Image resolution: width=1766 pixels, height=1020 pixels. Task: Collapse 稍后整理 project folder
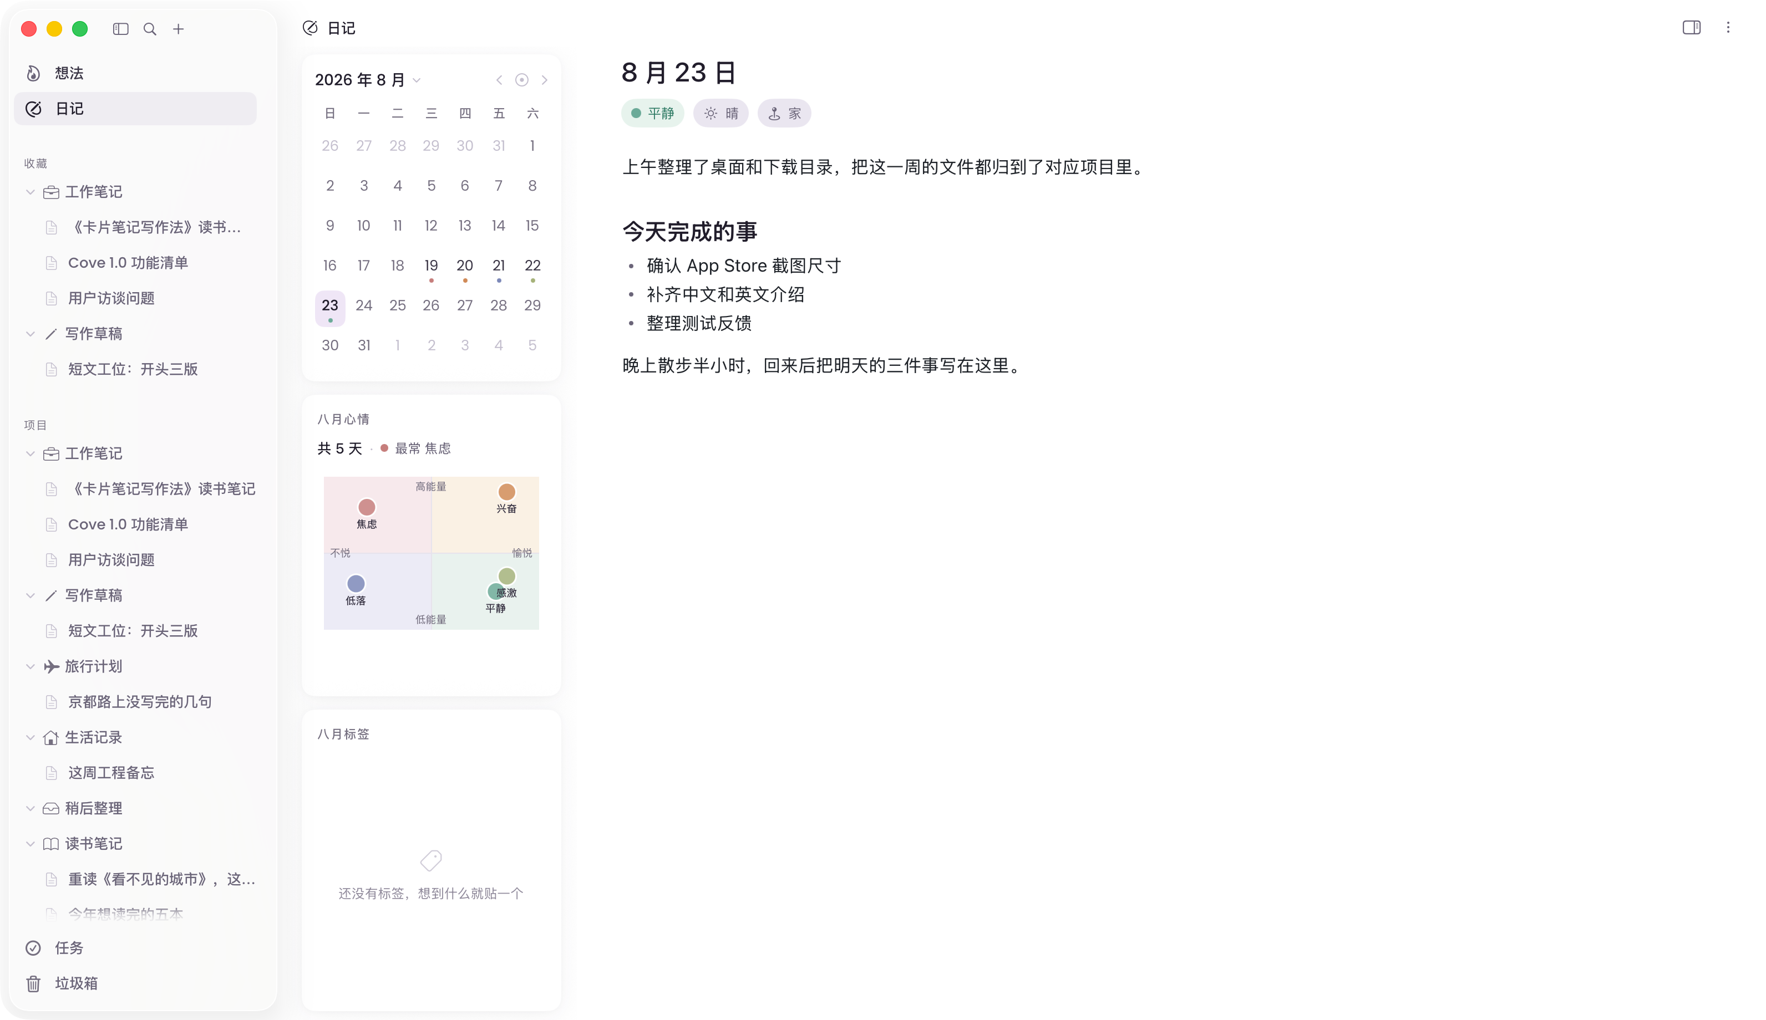[30, 808]
